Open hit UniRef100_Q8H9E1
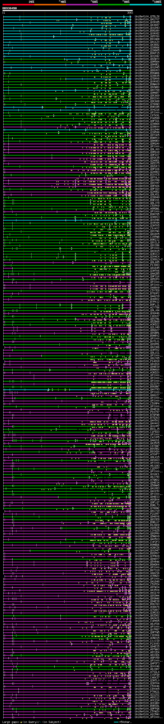The width and height of the screenshot is (164, 724). 147,65
